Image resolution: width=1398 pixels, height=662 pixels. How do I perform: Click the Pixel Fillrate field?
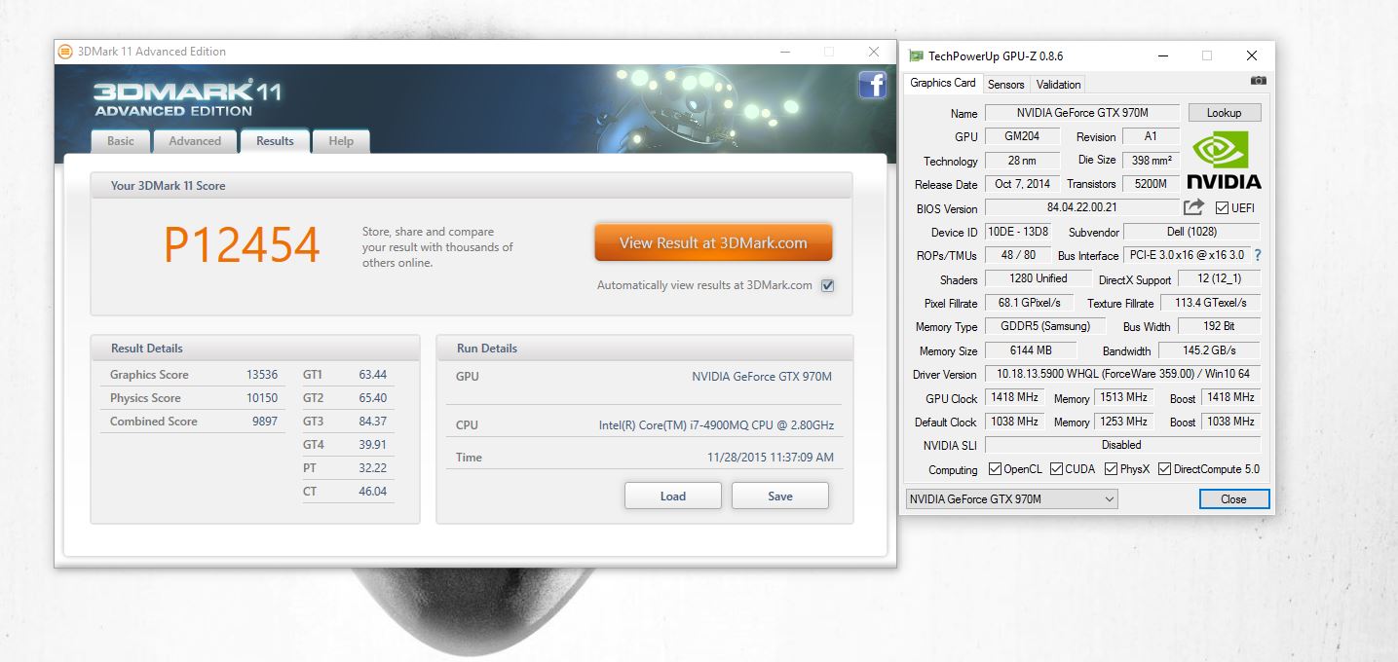tap(1030, 303)
